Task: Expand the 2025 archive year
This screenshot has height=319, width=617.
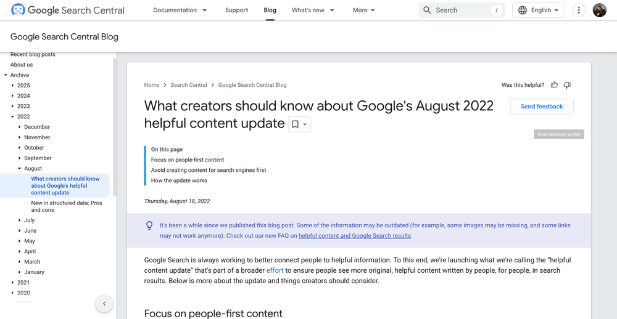Action: pos(12,85)
